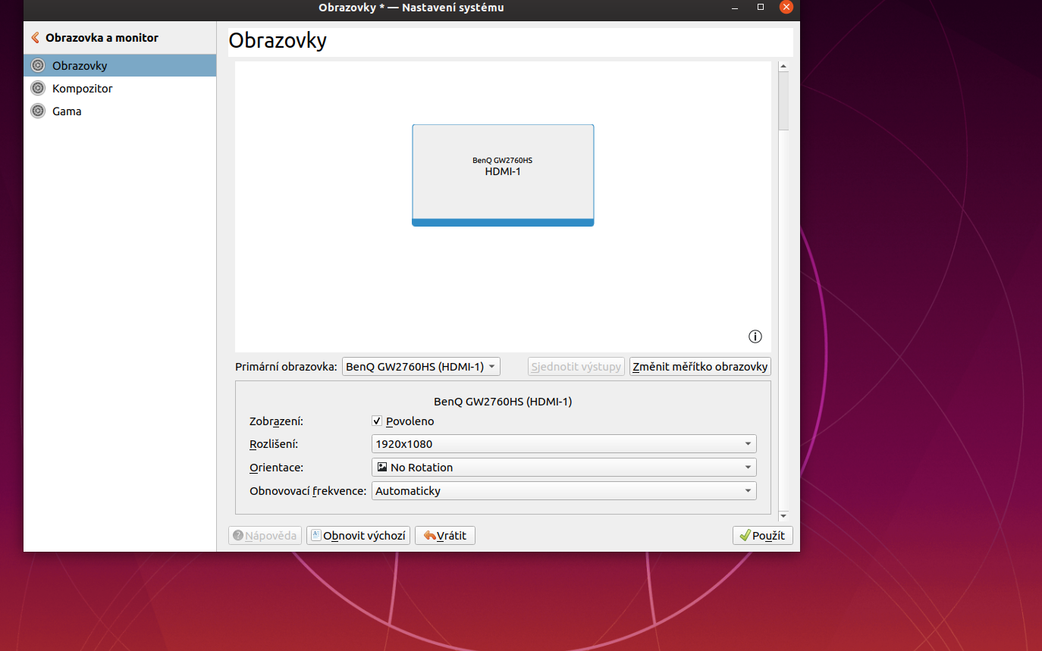Click the Použít button
1042x651 pixels.
coord(763,536)
